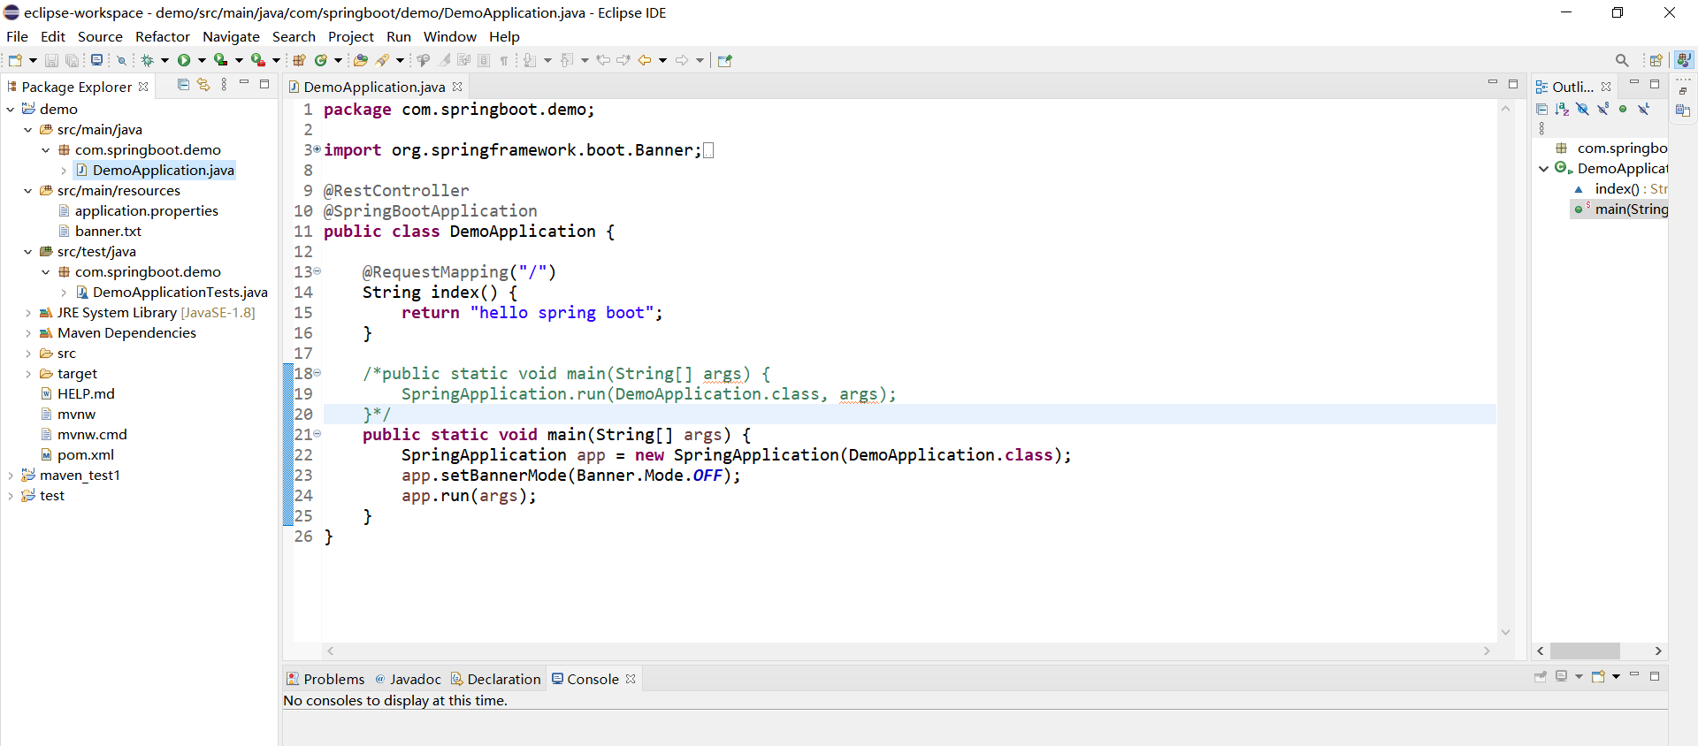Viewport: 1698px width, 746px height.
Task: Click the Open Type toolbar icon
Action: click(360, 60)
